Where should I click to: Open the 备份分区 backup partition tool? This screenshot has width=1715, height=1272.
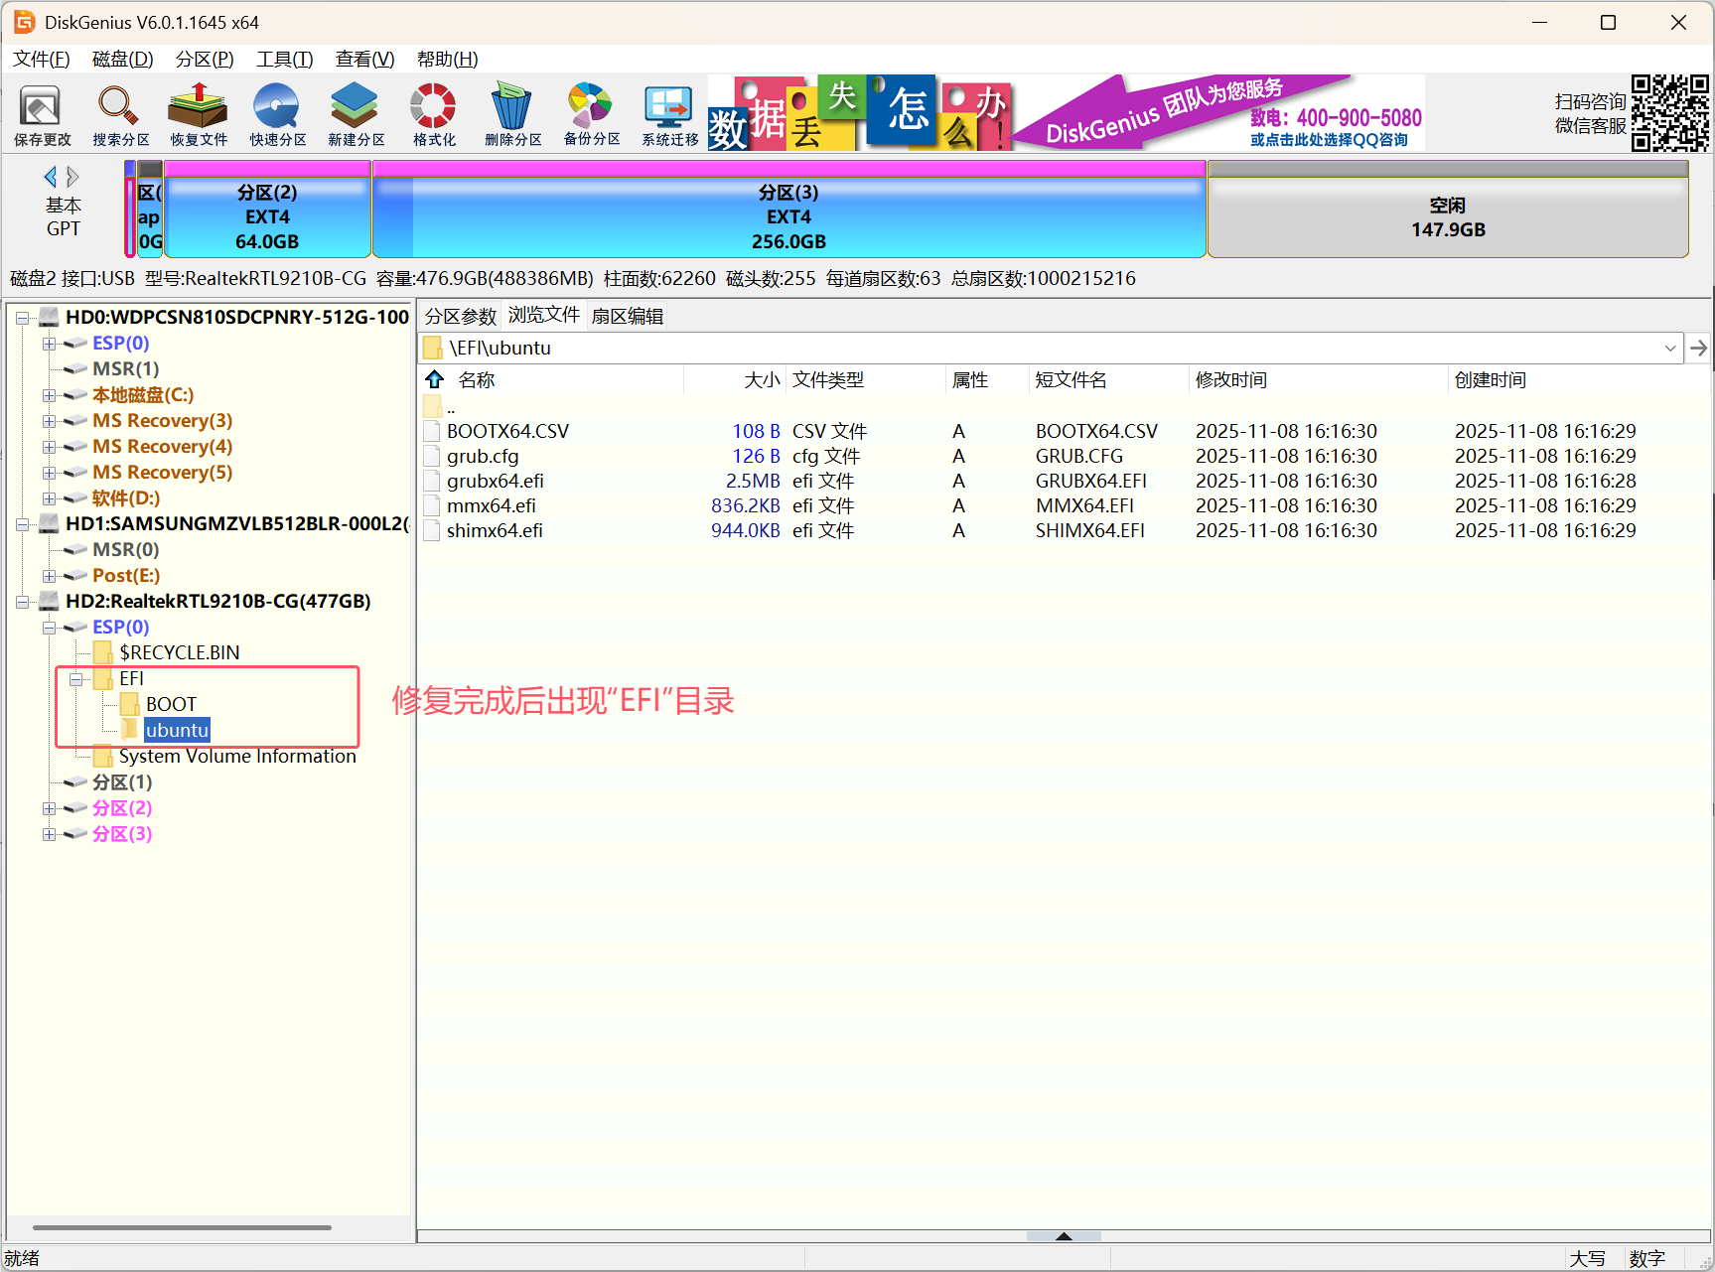(x=591, y=114)
